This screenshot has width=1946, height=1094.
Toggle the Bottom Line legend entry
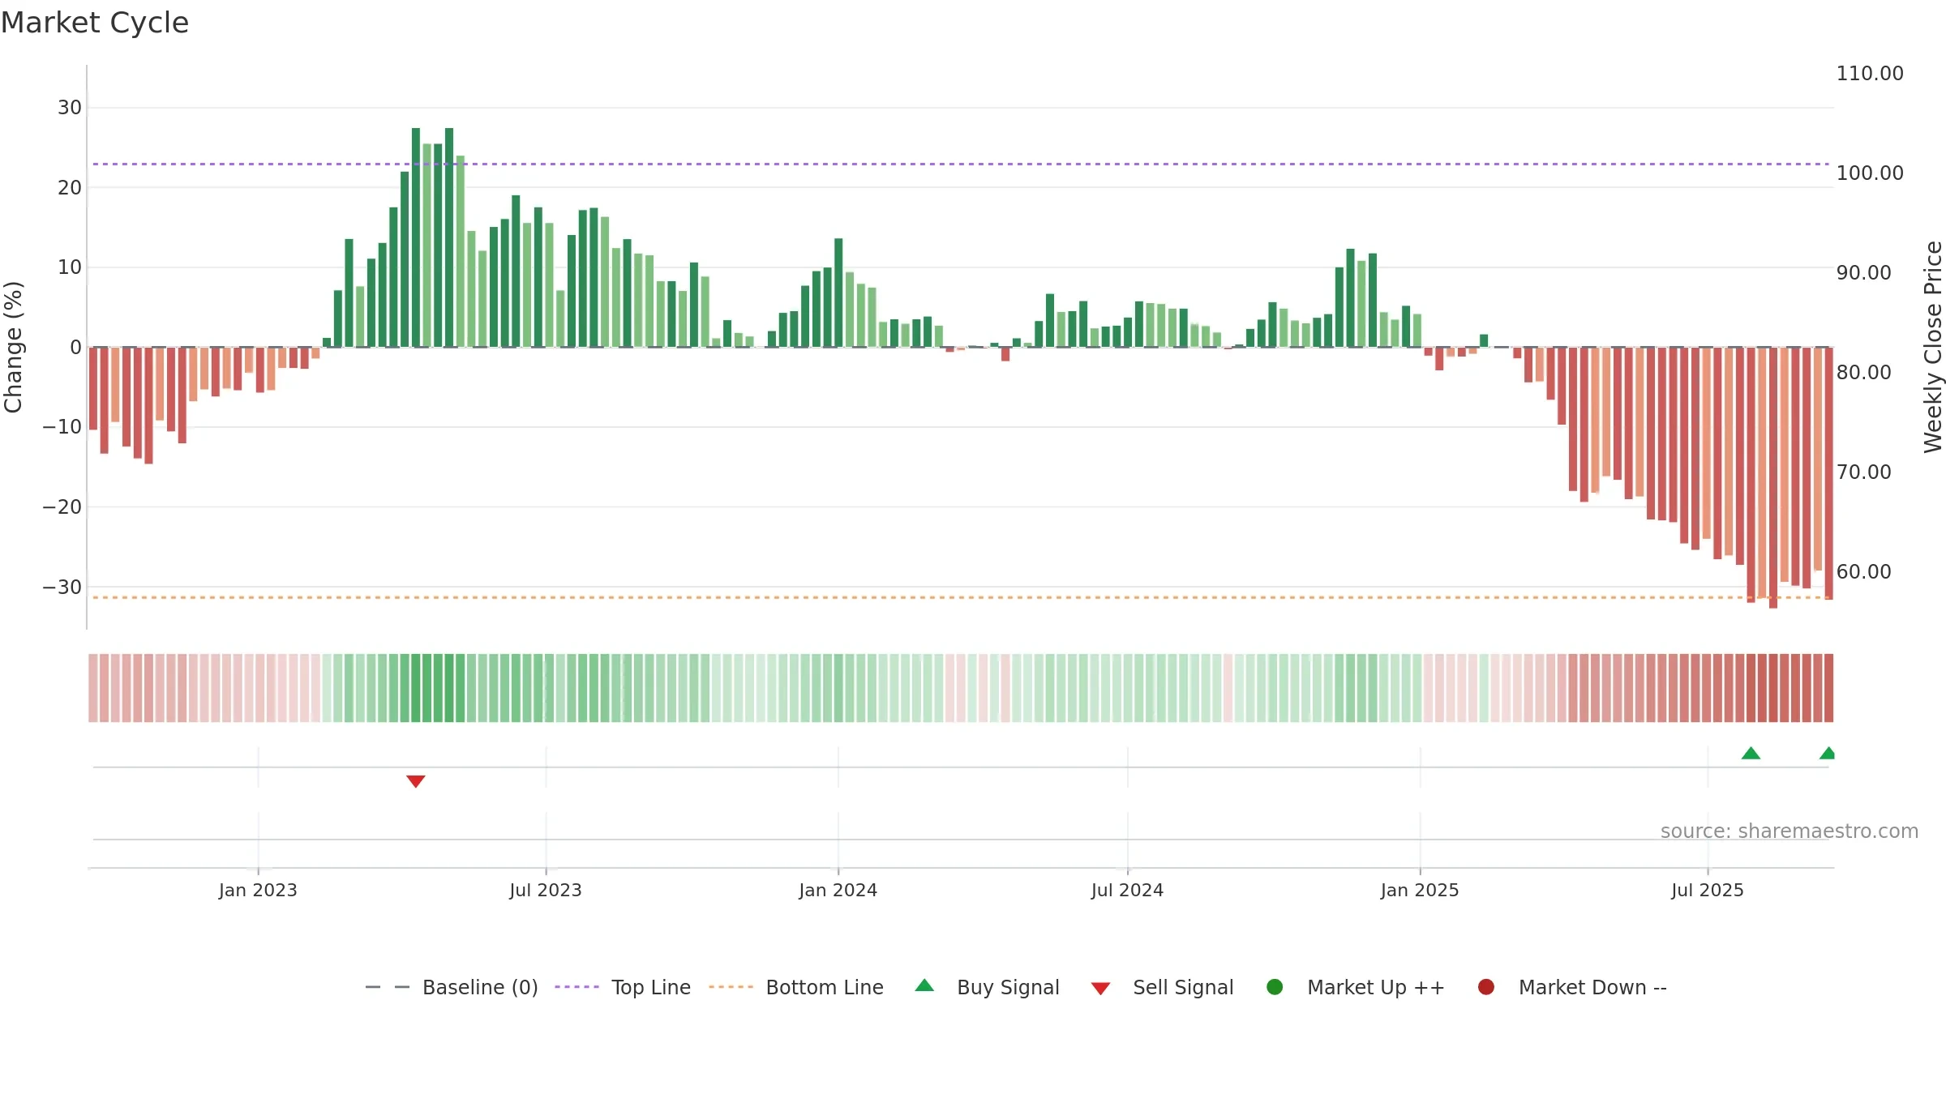[796, 987]
